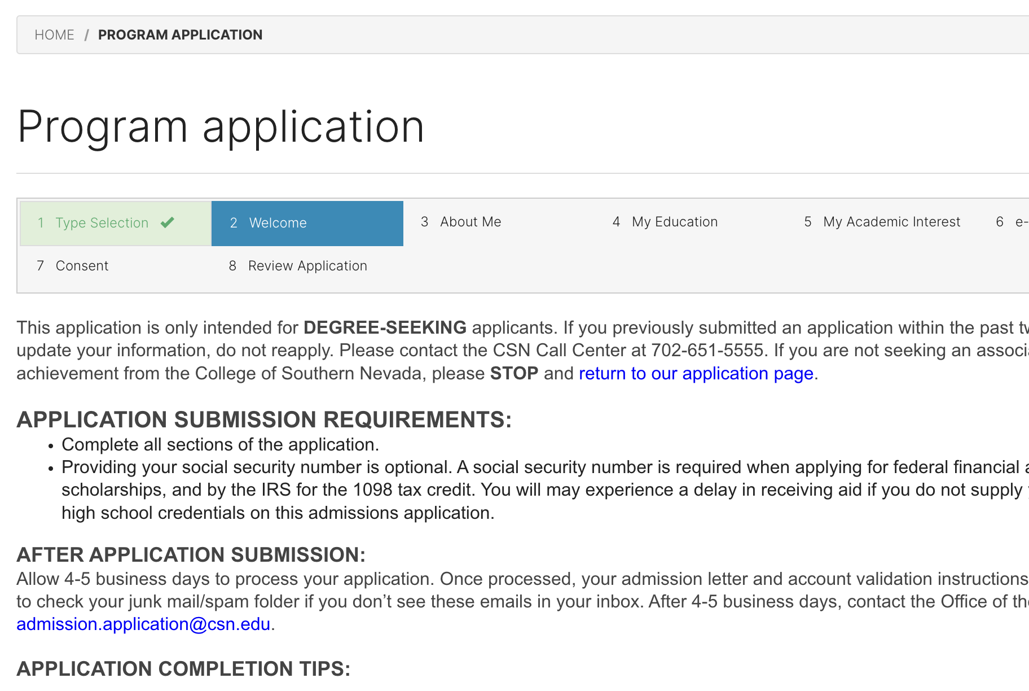Open the My Education step

tap(674, 222)
